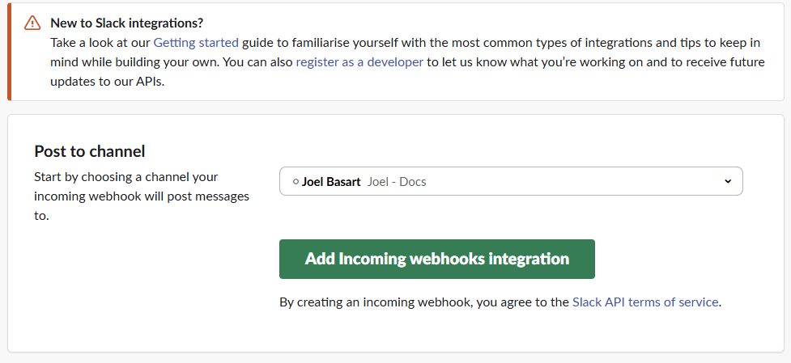Follow the register as a developer link
This screenshot has width=791, height=363.
(359, 62)
